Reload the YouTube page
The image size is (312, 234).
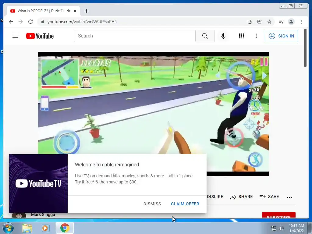(x=30, y=22)
